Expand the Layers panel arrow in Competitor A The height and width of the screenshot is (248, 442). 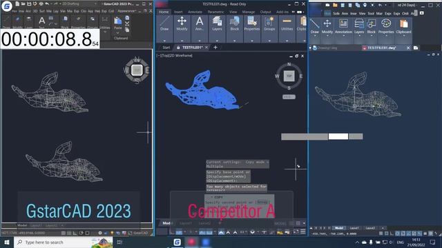tap(217, 41)
